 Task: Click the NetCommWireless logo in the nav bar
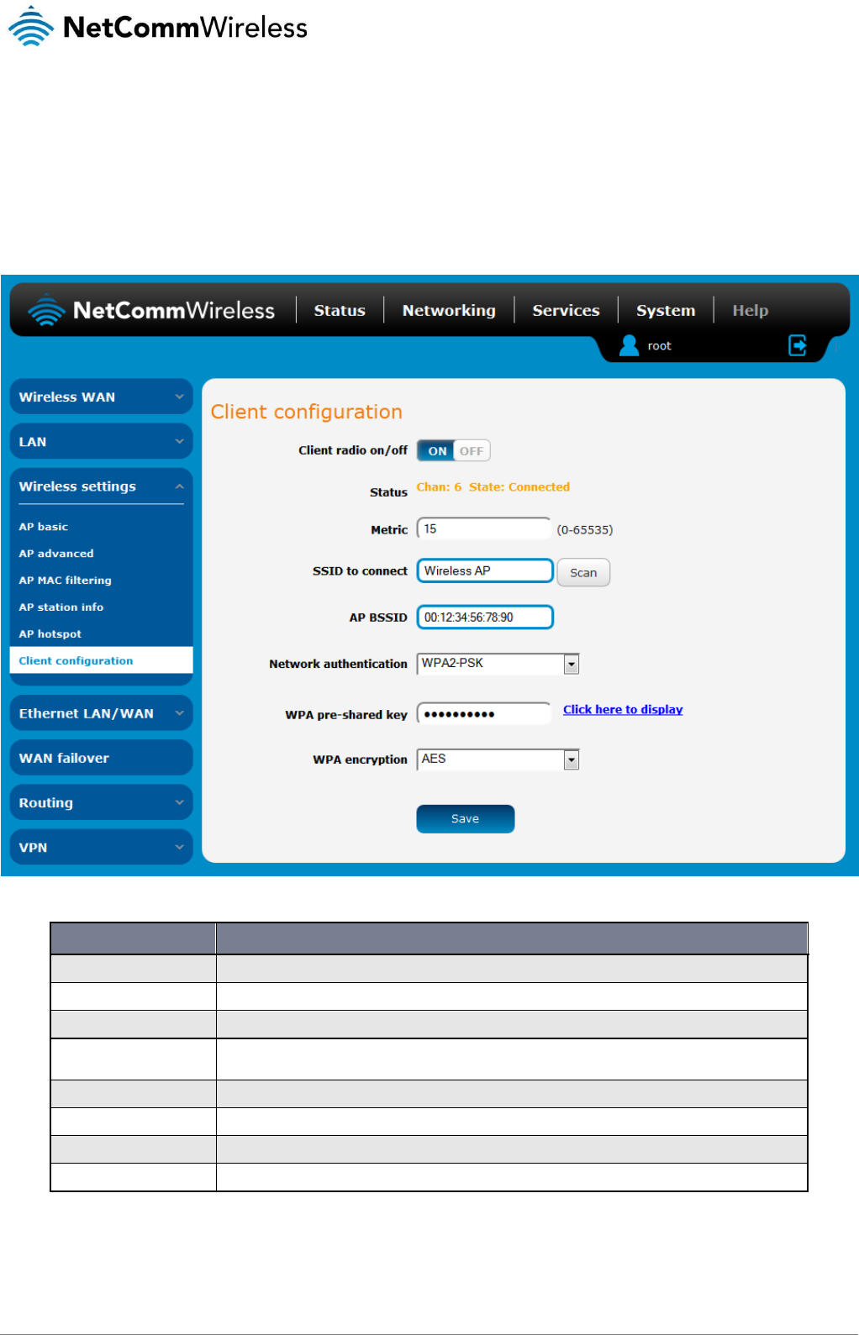point(151,310)
